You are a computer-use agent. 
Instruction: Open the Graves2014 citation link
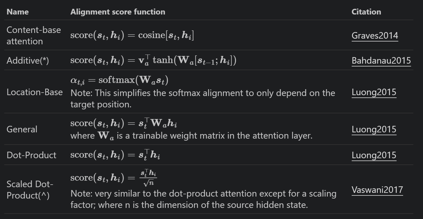[x=375, y=36]
